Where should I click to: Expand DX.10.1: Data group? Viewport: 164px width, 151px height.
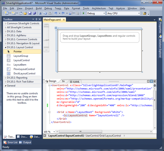coord(5,31)
